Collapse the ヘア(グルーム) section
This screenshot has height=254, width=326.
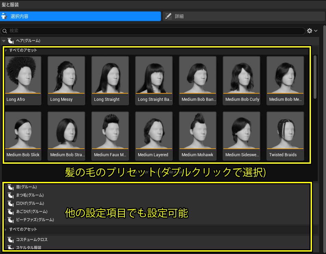point(4,40)
